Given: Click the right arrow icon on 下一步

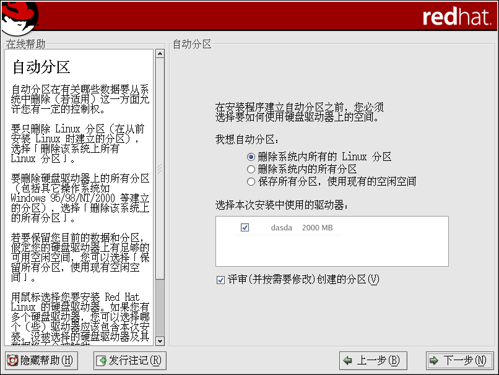Looking at the screenshot, I should 434,360.
